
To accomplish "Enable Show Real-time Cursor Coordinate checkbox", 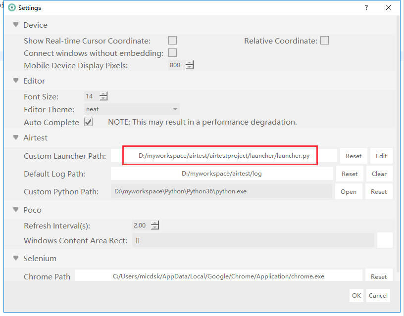I will click(172, 41).
